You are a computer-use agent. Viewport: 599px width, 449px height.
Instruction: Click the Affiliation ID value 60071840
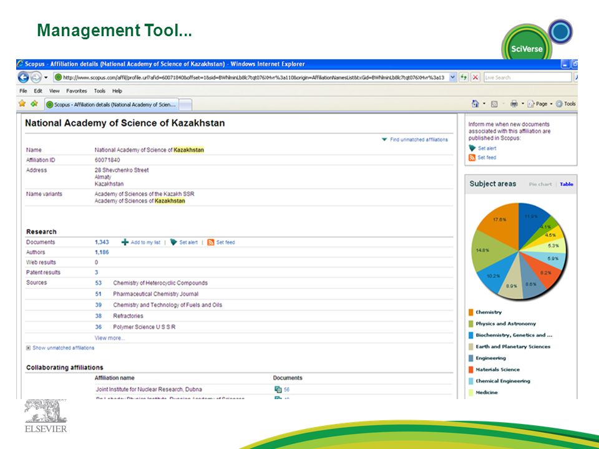pyautogui.click(x=107, y=160)
